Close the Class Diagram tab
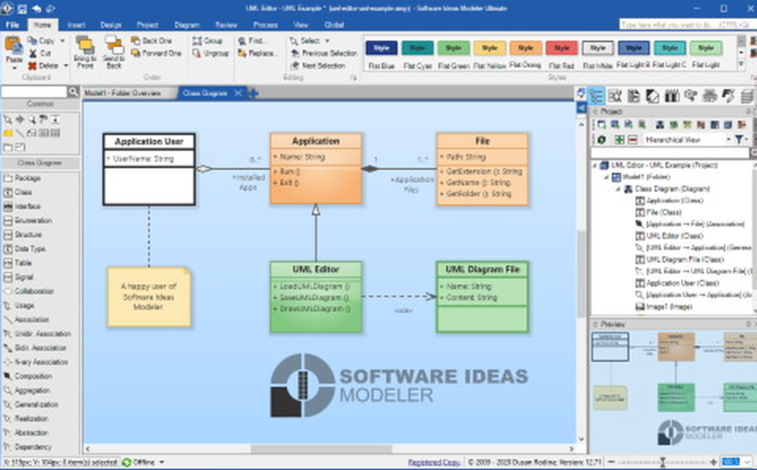The height and width of the screenshot is (470, 757). (x=238, y=93)
